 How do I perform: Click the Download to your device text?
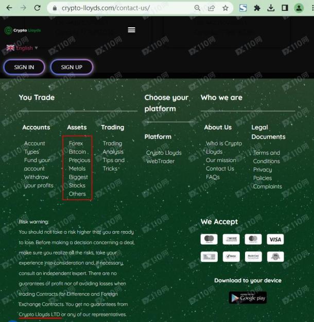[248, 281]
